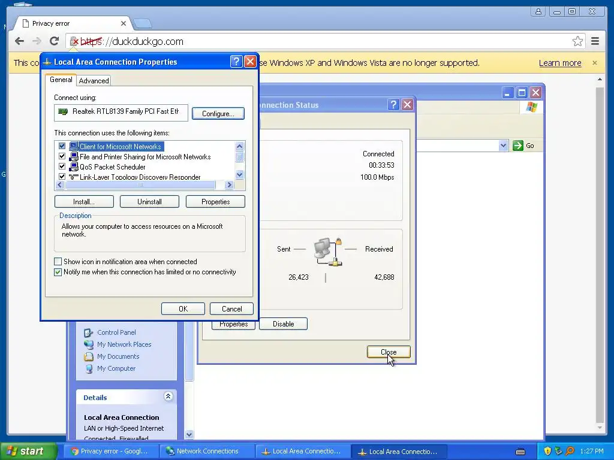Select the General tab
This screenshot has height=460, width=614.
tap(61, 80)
